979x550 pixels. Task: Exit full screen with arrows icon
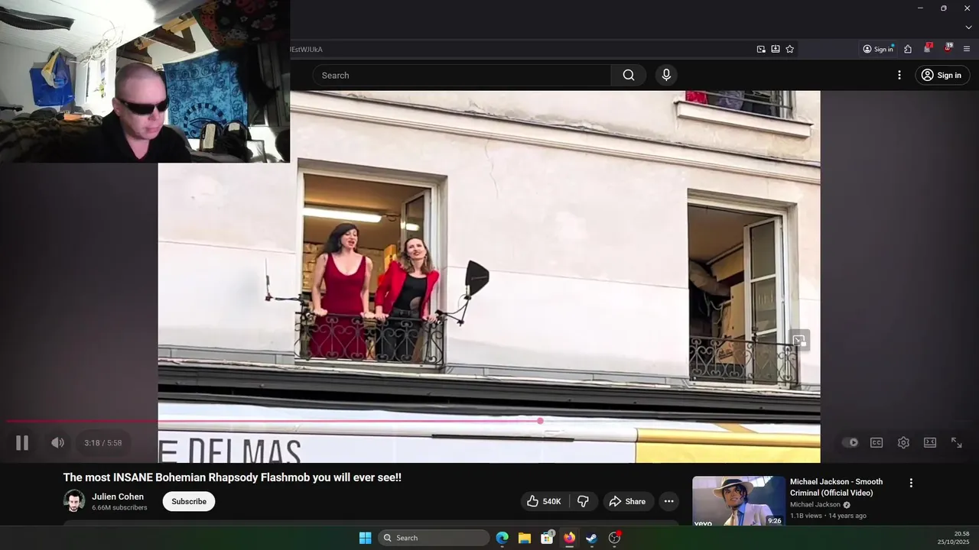957,442
